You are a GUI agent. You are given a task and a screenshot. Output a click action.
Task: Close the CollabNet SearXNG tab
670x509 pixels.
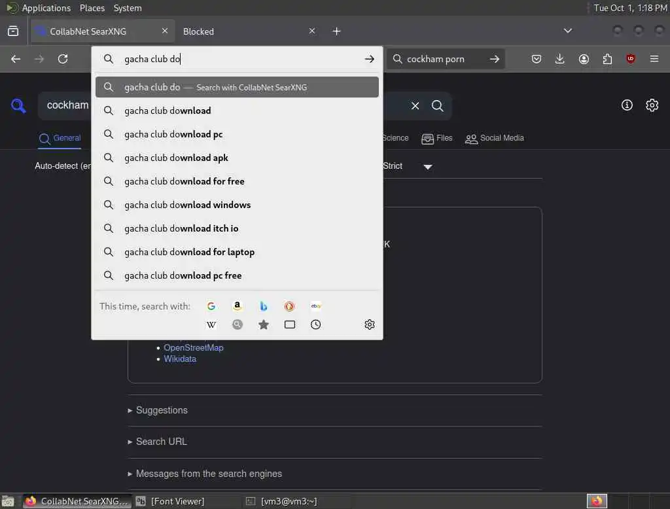click(x=165, y=31)
